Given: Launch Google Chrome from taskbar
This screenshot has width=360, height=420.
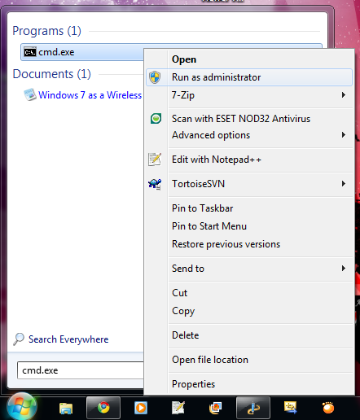Looking at the screenshot, I should pos(103,408).
